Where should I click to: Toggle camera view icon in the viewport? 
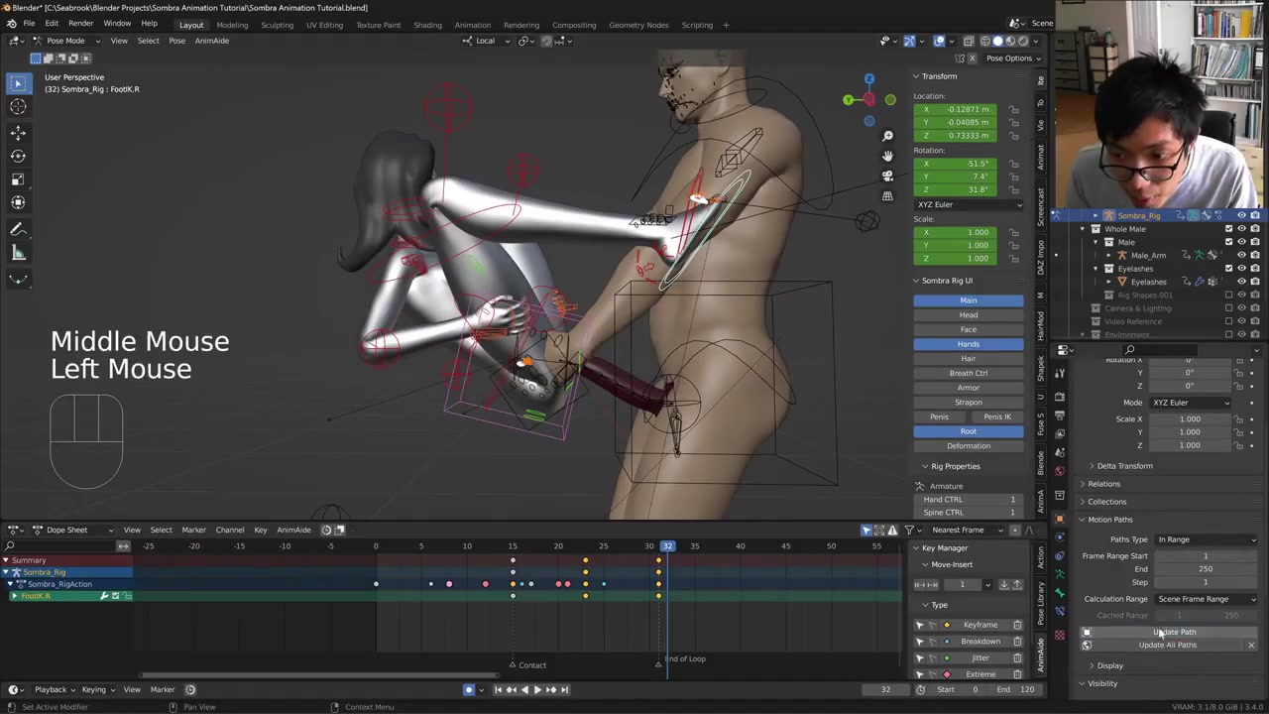pyautogui.click(x=887, y=176)
